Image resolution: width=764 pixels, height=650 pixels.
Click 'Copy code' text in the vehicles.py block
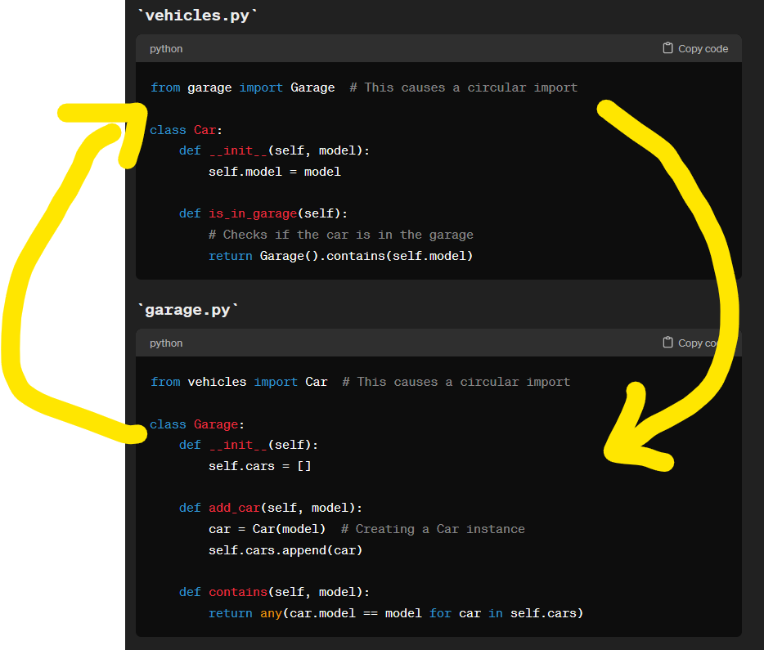[703, 49]
